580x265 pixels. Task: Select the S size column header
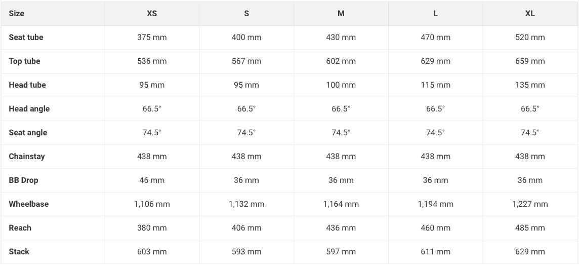[246, 14]
